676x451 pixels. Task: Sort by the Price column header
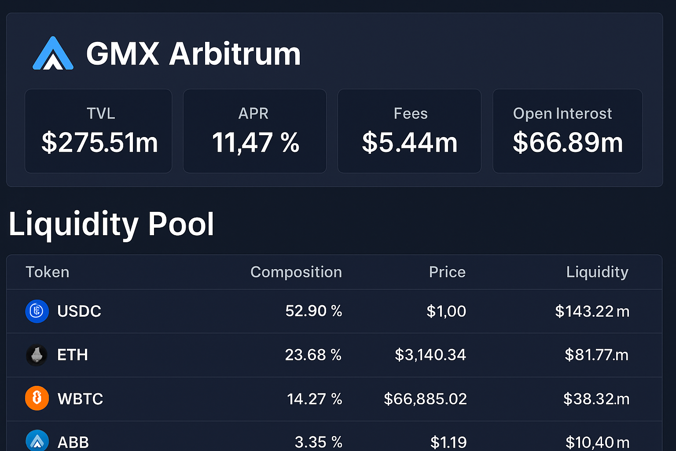click(x=447, y=272)
